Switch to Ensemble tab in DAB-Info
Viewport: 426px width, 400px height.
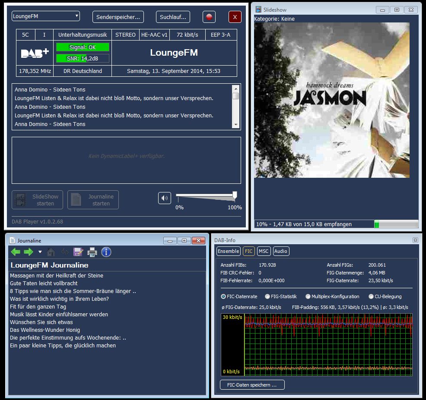[x=228, y=251]
